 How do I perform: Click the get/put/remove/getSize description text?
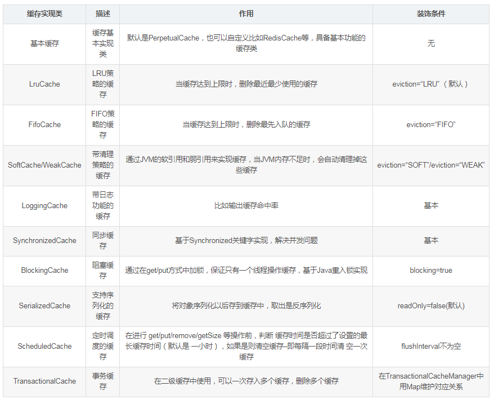coord(246,346)
